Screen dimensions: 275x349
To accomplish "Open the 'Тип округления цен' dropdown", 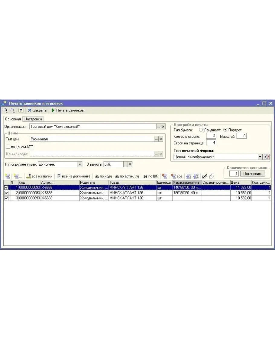I will (x=80, y=164).
